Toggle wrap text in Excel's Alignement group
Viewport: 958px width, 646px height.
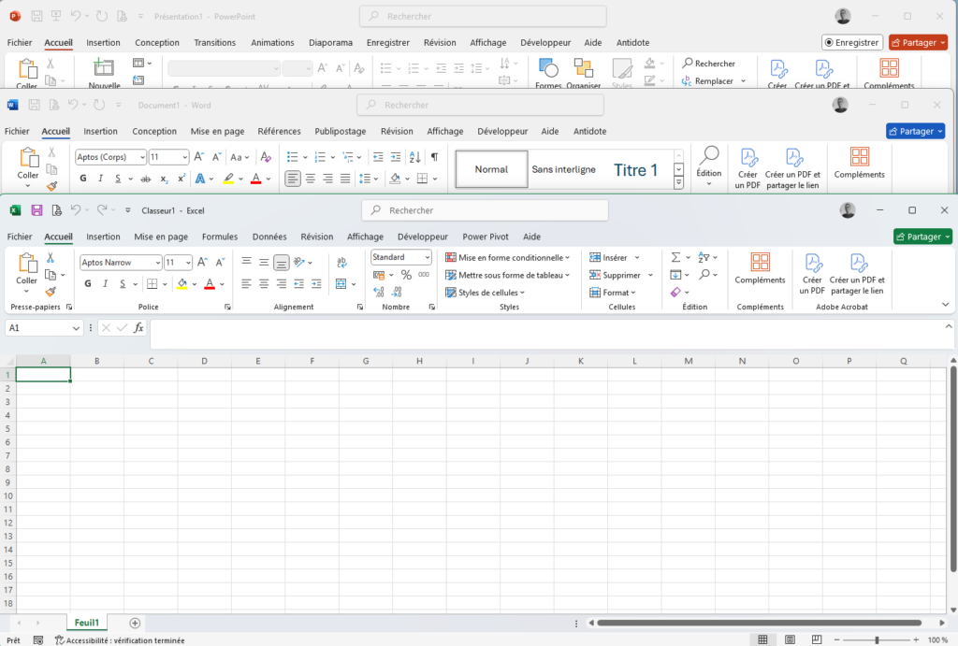pyautogui.click(x=341, y=262)
